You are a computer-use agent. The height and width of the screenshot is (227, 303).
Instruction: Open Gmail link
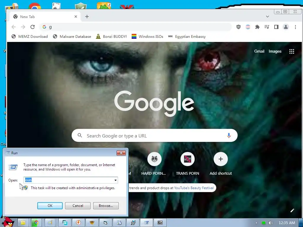[259, 51]
